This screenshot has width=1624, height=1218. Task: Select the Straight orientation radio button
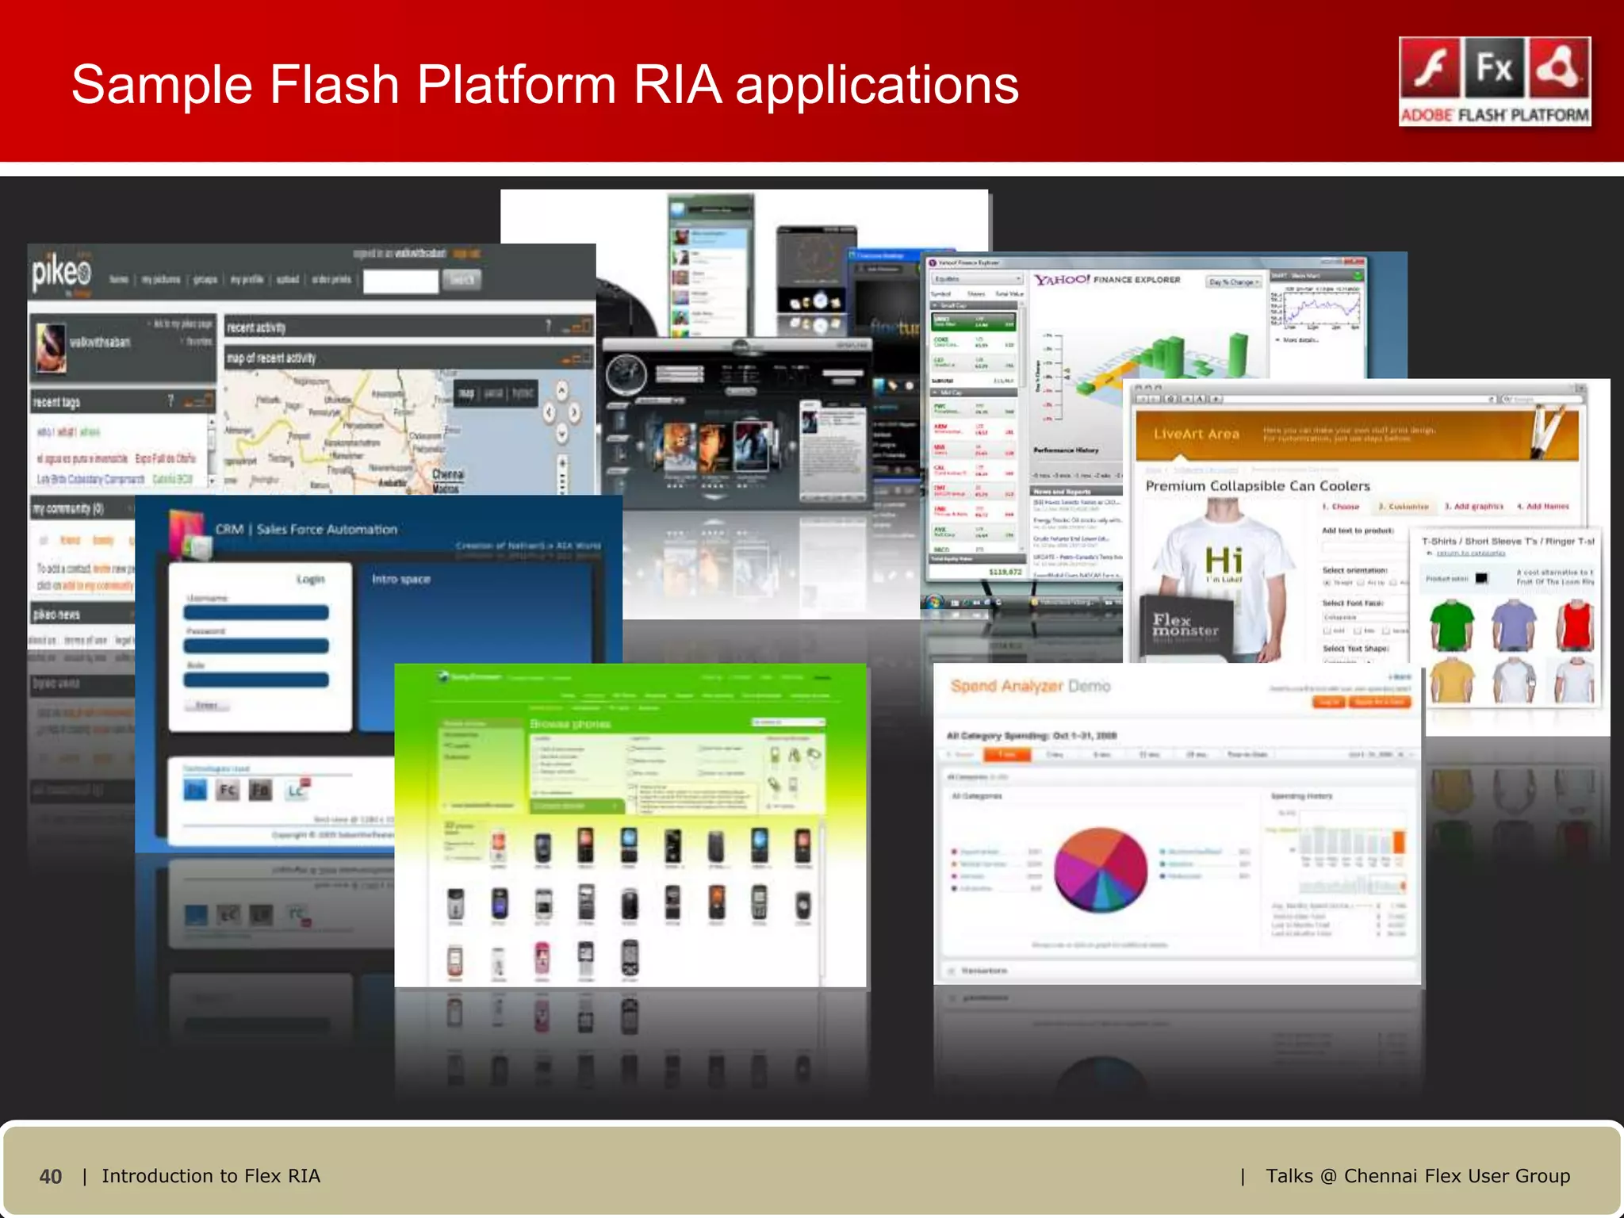[x=1327, y=583]
